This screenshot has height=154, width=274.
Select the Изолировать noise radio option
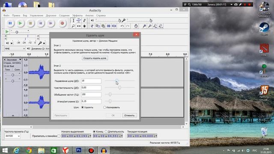point(104,107)
